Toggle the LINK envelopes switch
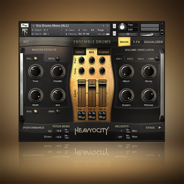Viewport: 184px width, 184px height. pyautogui.click(x=157, y=59)
